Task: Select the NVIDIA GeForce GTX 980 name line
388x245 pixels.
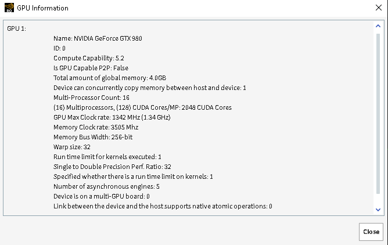Action: [x=98, y=38]
